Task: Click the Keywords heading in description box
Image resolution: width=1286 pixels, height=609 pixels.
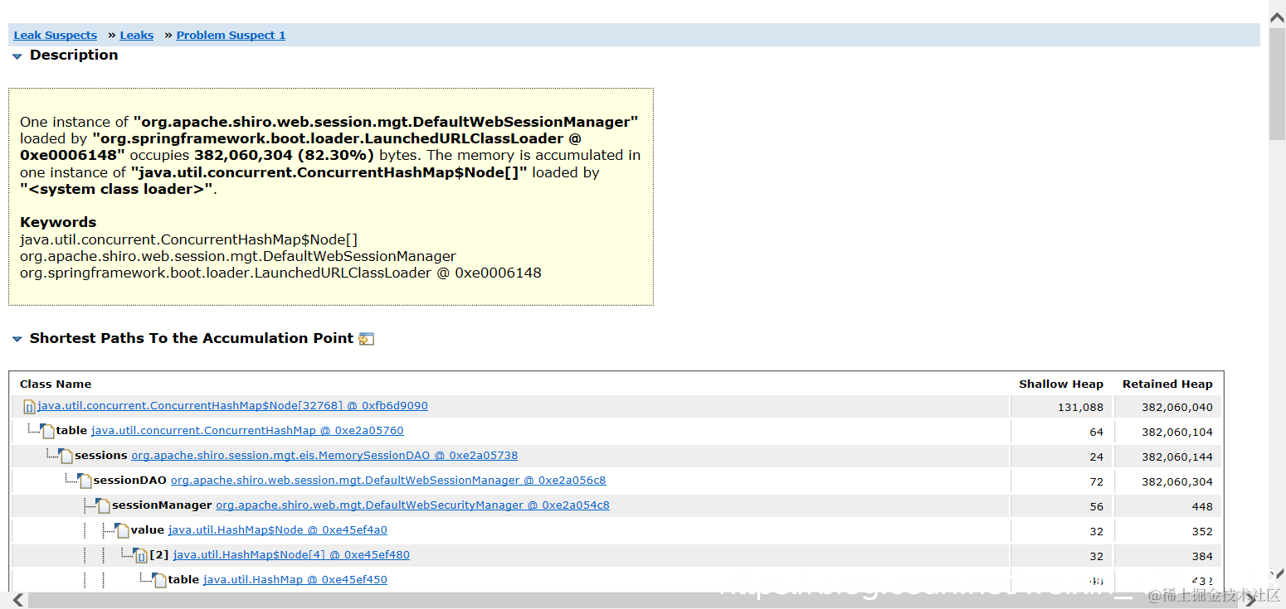Action: pos(58,222)
